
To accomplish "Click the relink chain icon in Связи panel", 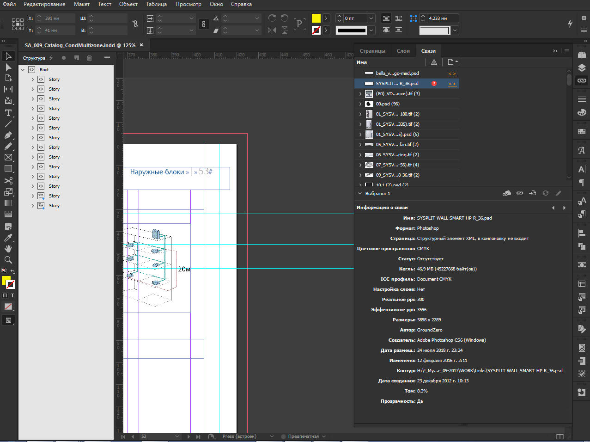I will (x=520, y=193).
